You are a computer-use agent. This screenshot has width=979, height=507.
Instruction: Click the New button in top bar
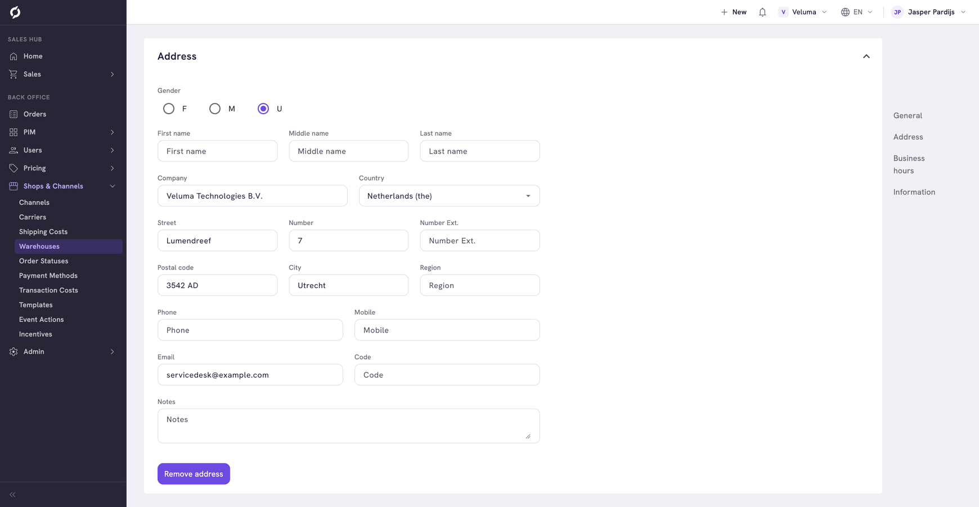point(734,12)
